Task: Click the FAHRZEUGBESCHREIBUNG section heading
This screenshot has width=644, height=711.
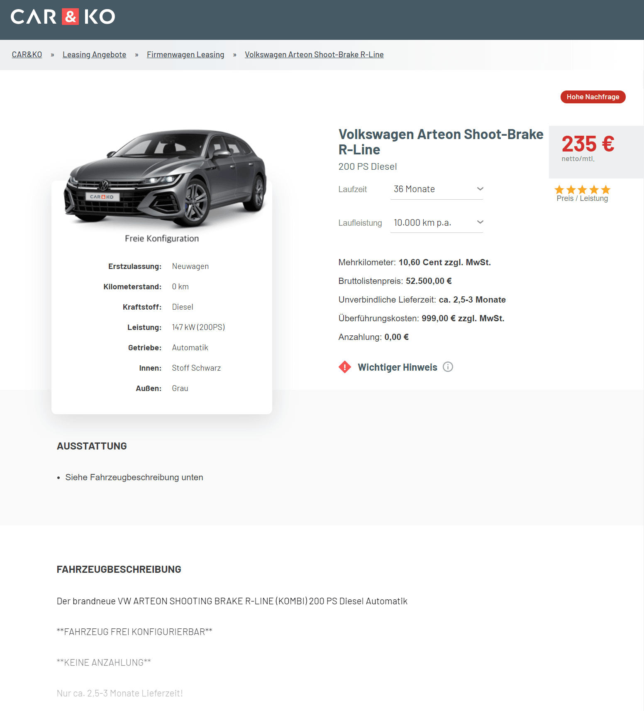Action: pos(119,569)
